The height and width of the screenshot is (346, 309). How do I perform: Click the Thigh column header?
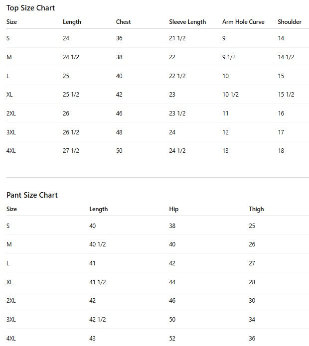[x=256, y=209]
